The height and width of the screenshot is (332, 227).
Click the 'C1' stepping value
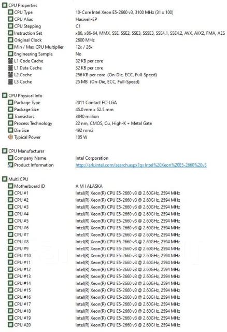pyautogui.click(x=78, y=26)
